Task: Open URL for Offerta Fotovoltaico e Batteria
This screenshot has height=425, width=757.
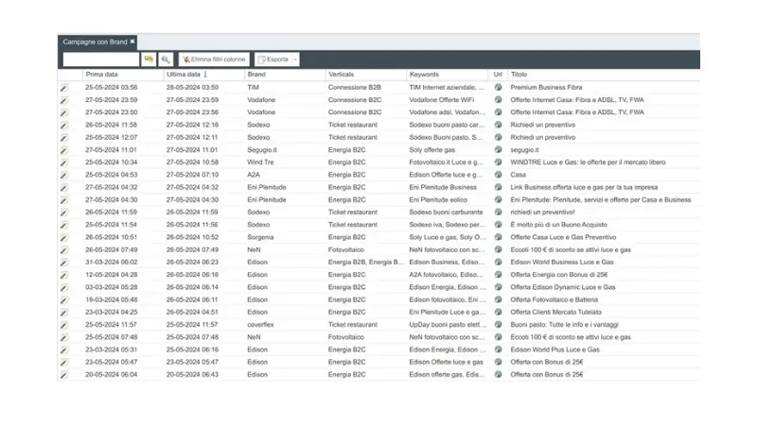Action: tap(498, 299)
